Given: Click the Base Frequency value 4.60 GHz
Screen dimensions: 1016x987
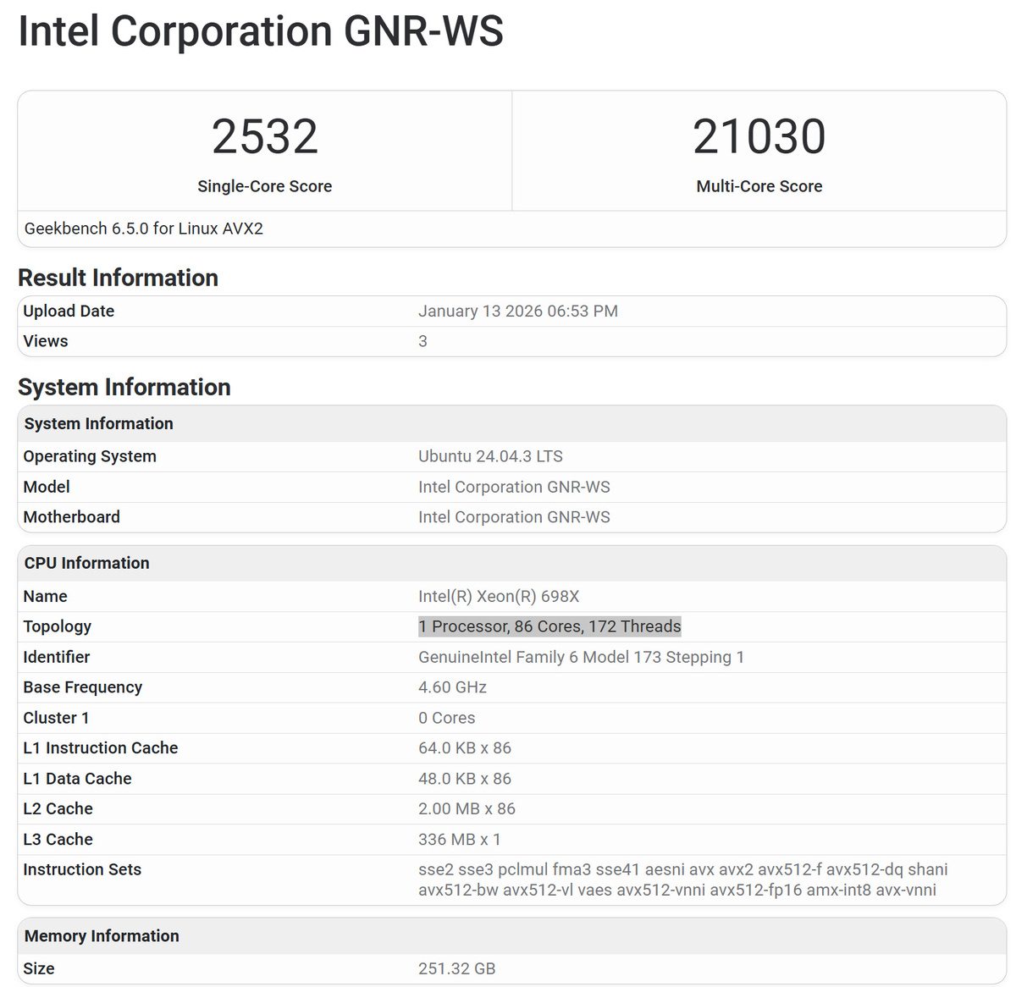Looking at the screenshot, I should pos(452,686).
